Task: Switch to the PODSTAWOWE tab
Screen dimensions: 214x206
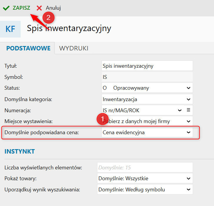Action: (x=29, y=48)
